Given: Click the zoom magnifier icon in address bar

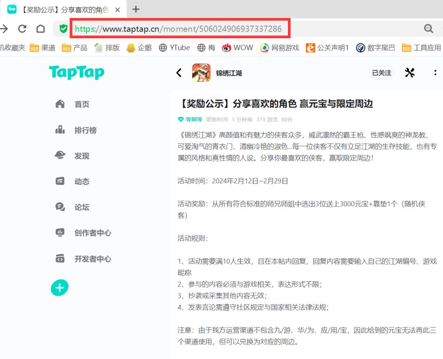Looking at the screenshot, I should point(429,29).
